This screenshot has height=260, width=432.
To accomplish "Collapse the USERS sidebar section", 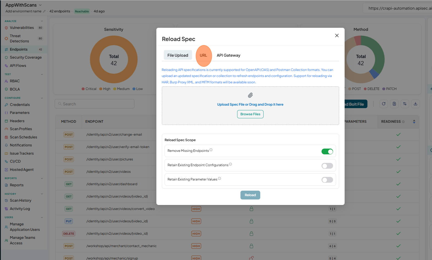I will pyautogui.click(x=42, y=217).
